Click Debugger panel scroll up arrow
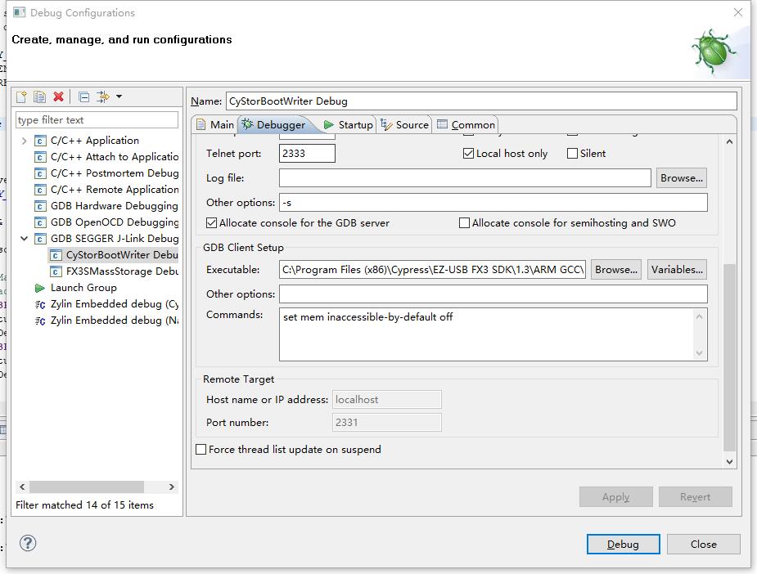Image resolution: width=757 pixels, height=574 pixels. [729, 141]
